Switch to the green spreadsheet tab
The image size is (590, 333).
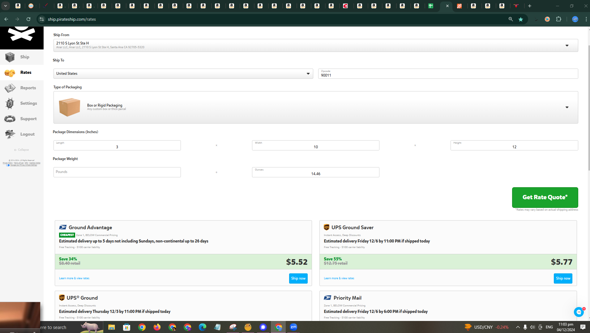point(430,6)
